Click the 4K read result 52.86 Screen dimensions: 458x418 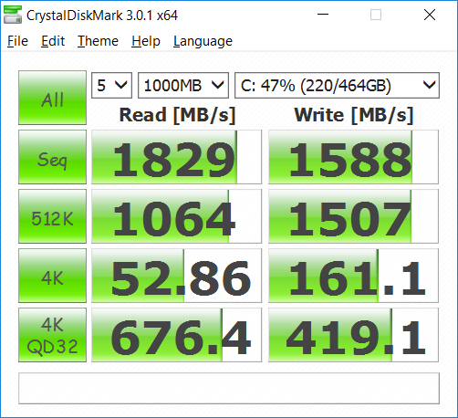tap(176, 276)
